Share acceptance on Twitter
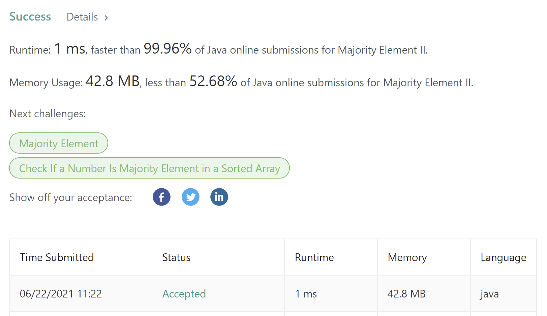Image resolution: width=547 pixels, height=316 pixels. pos(190,197)
